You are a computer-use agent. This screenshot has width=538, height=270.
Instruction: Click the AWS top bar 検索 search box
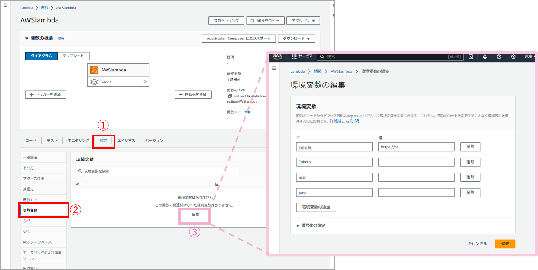click(x=390, y=57)
